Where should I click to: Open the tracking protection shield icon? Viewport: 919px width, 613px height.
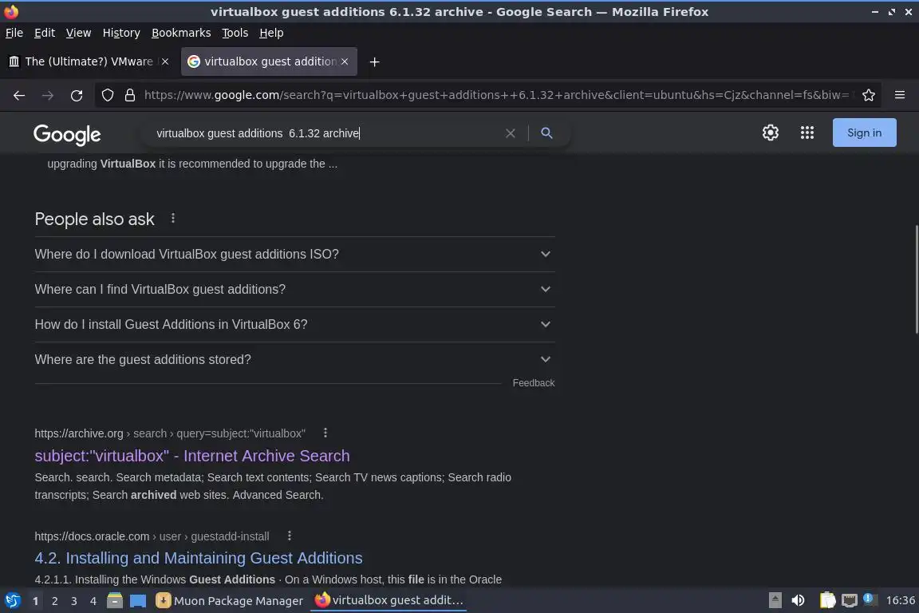(x=107, y=95)
